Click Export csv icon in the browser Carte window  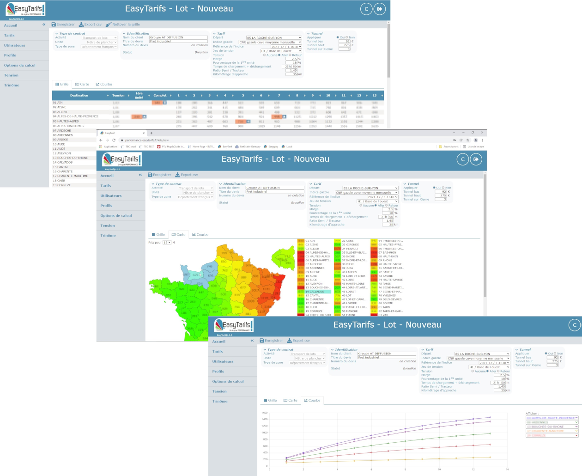[x=178, y=175]
